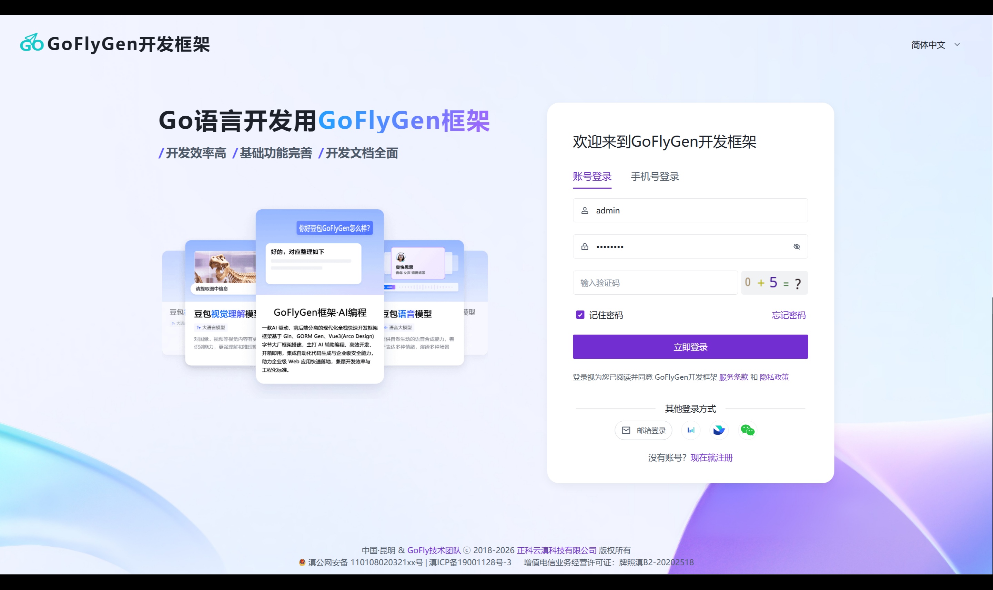Click the 立即登录 button
The height and width of the screenshot is (590, 993).
point(690,347)
